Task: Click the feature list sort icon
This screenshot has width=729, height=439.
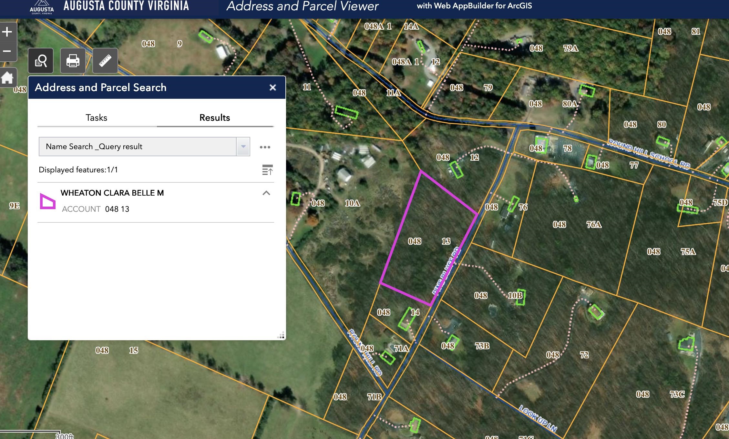Action: (268, 170)
